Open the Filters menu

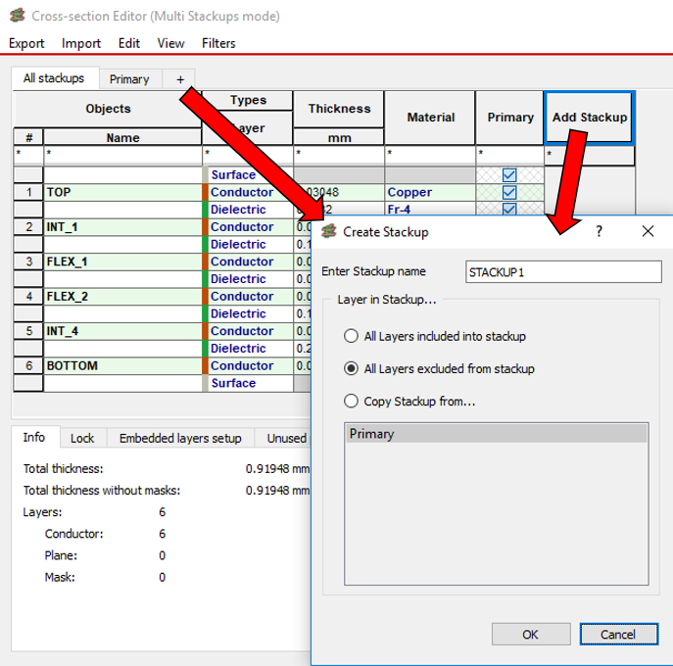(x=218, y=43)
